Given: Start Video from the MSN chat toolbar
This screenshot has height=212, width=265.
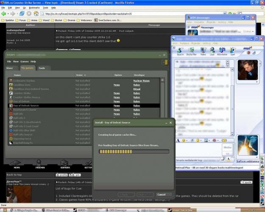Looking at the screenshot, I should (203, 51).
